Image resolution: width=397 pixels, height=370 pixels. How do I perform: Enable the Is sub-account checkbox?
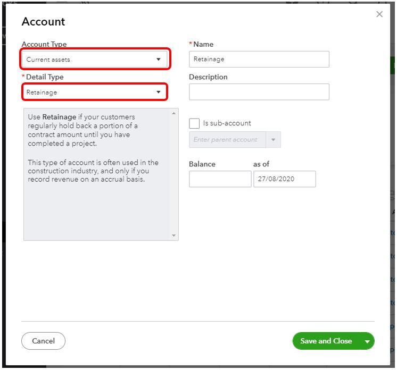(x=194, y=123)
